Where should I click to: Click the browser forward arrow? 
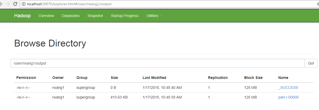(8, 4)
